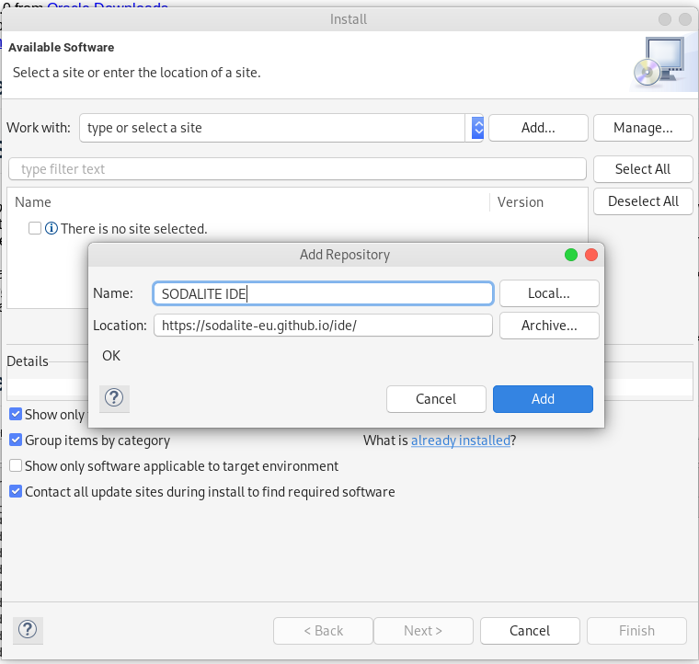Click the 'Archive...' button
The image size is (699, 664).
point(549,326)
